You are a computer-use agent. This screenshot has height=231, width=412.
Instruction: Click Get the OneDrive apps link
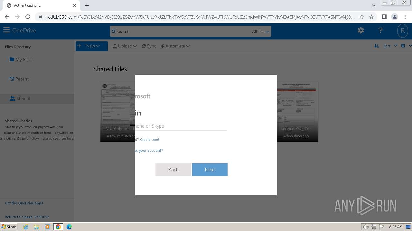[24, 203]
